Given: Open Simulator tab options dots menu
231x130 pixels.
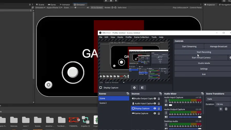Looking at the screenshot, I should [x=201, y=5].
